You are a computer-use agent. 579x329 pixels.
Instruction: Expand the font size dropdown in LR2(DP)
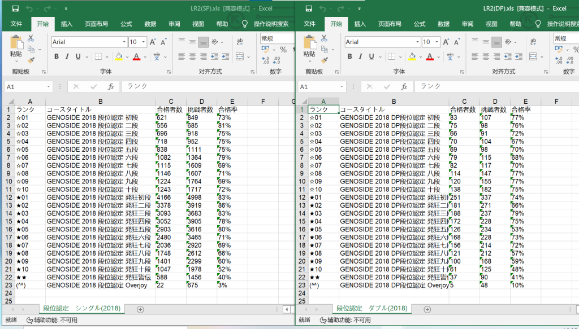pos(438,42)
